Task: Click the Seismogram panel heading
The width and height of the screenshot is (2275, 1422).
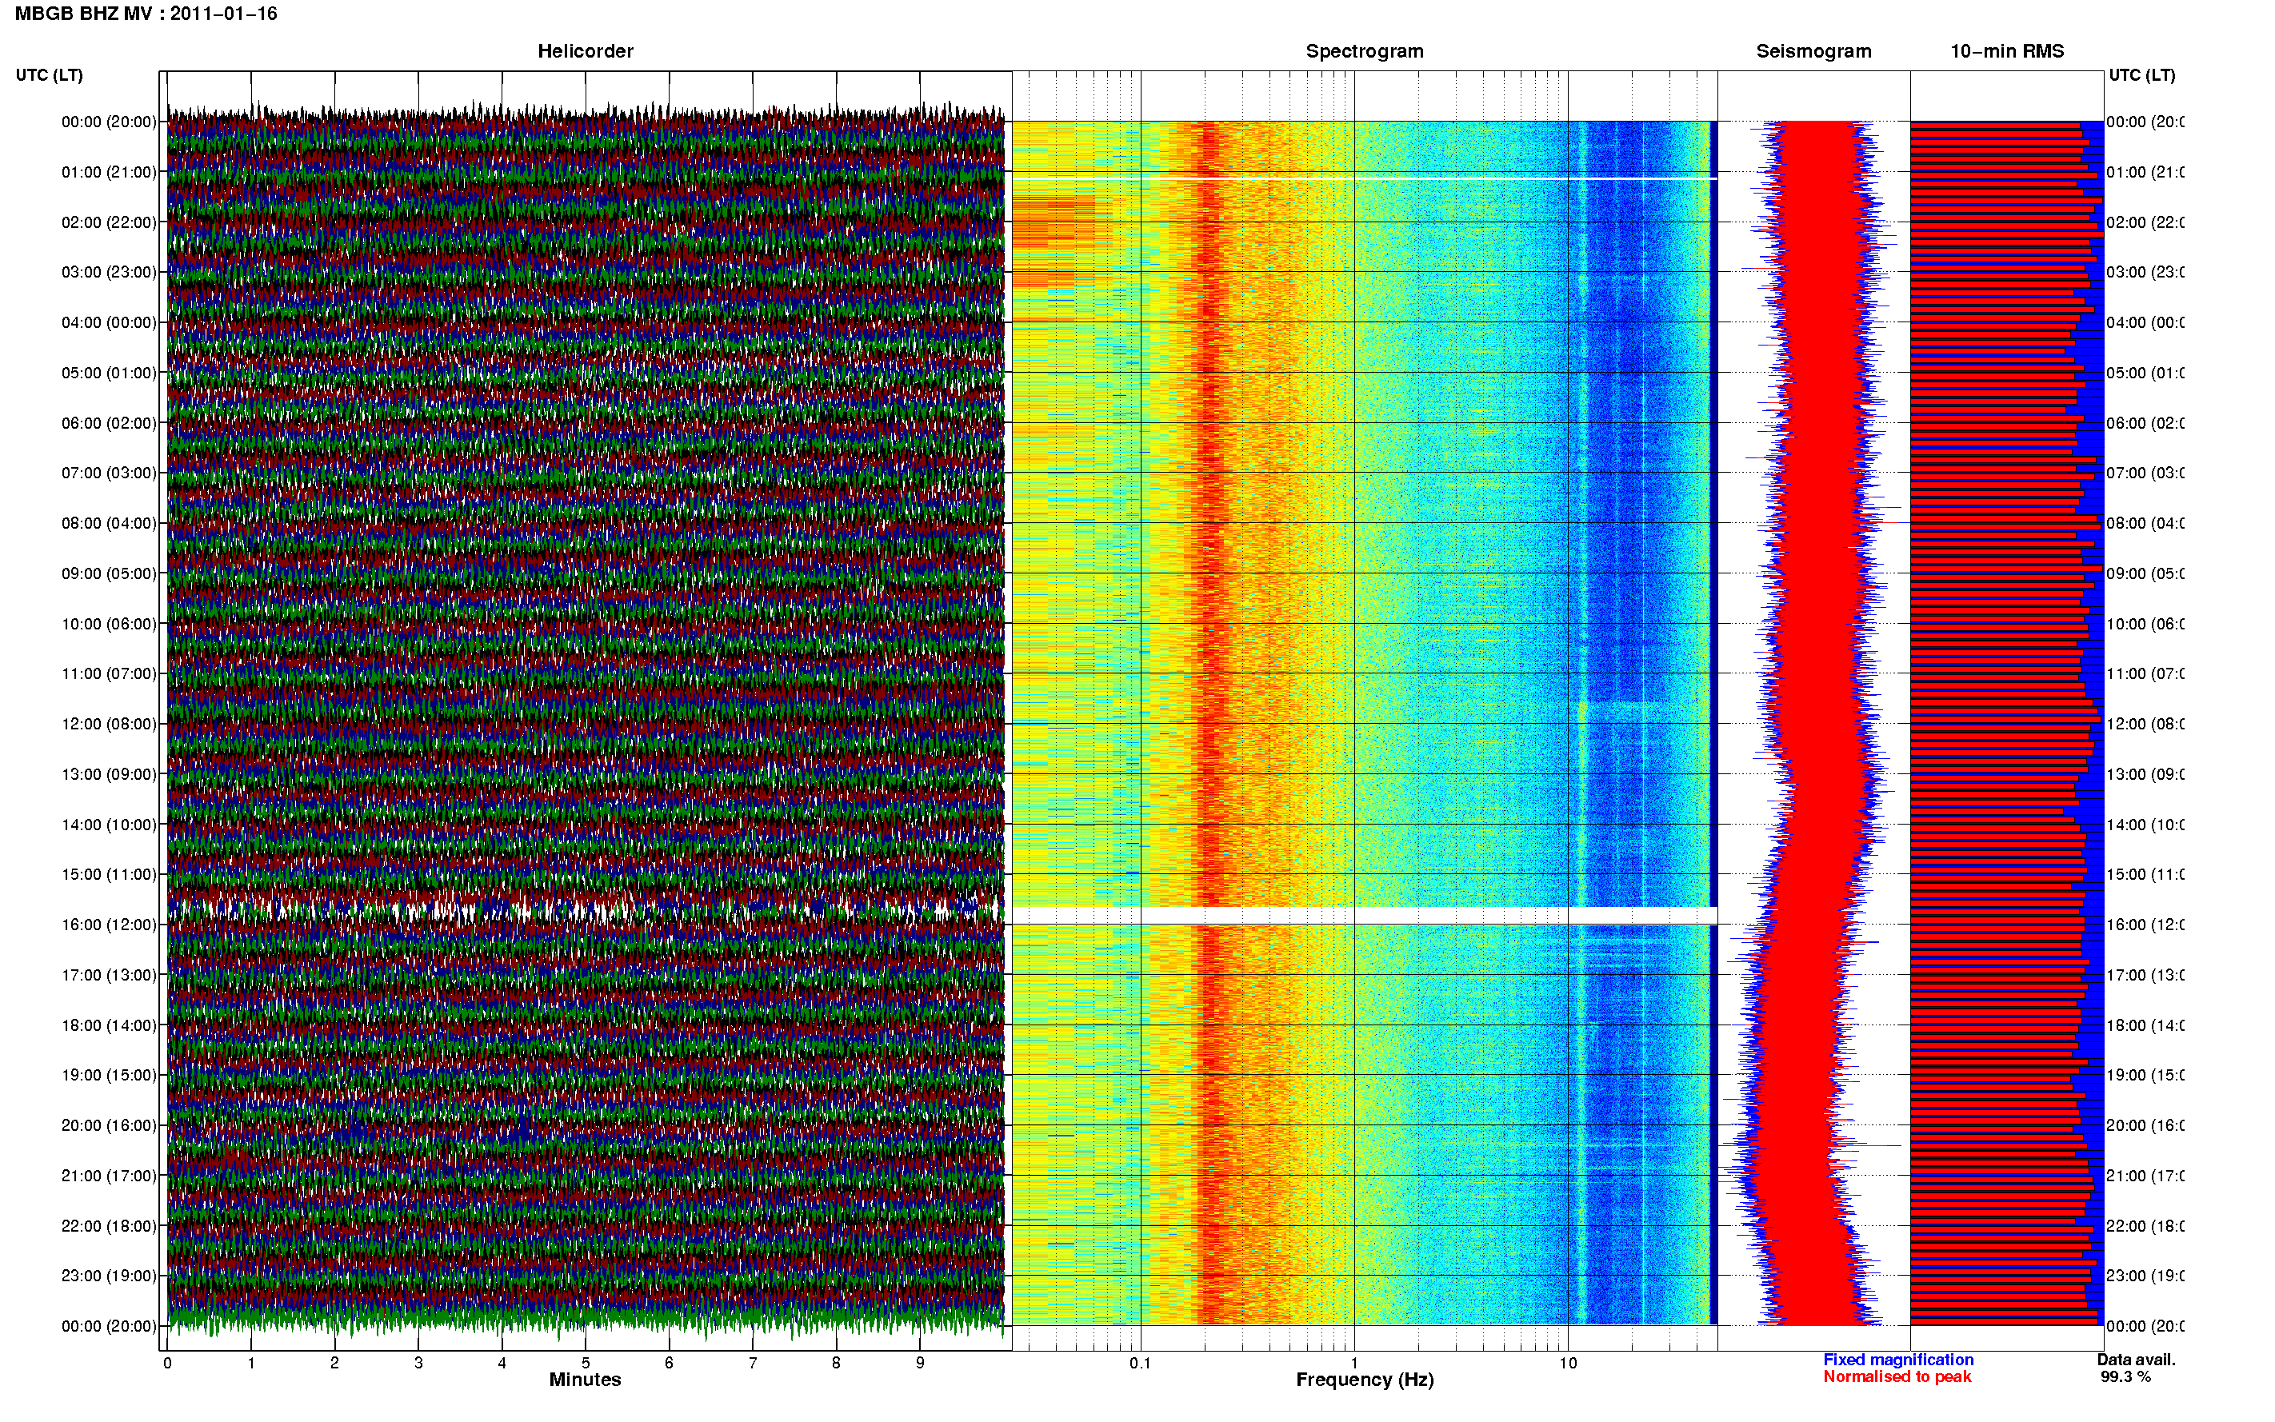Action: click(1813, 52)
